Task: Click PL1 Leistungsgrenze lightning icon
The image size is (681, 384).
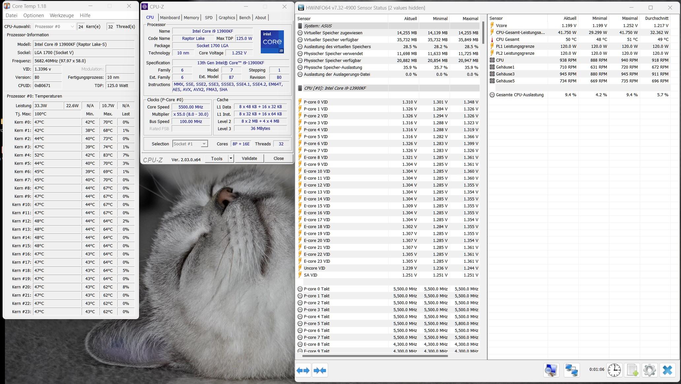Action: coord(492,46)
